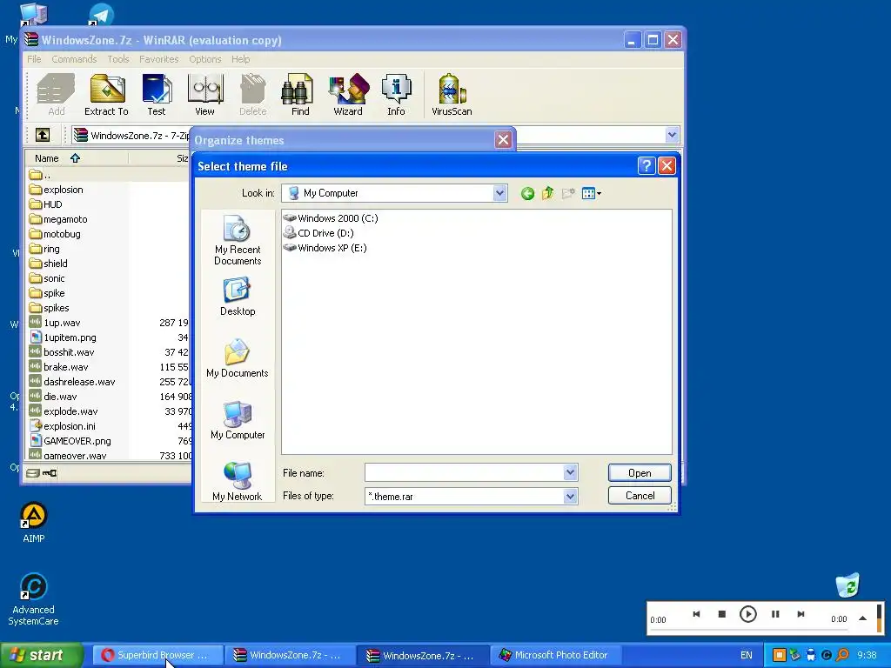Go back to last folder in file dialog
891x668 pixels.
point(527,194)
